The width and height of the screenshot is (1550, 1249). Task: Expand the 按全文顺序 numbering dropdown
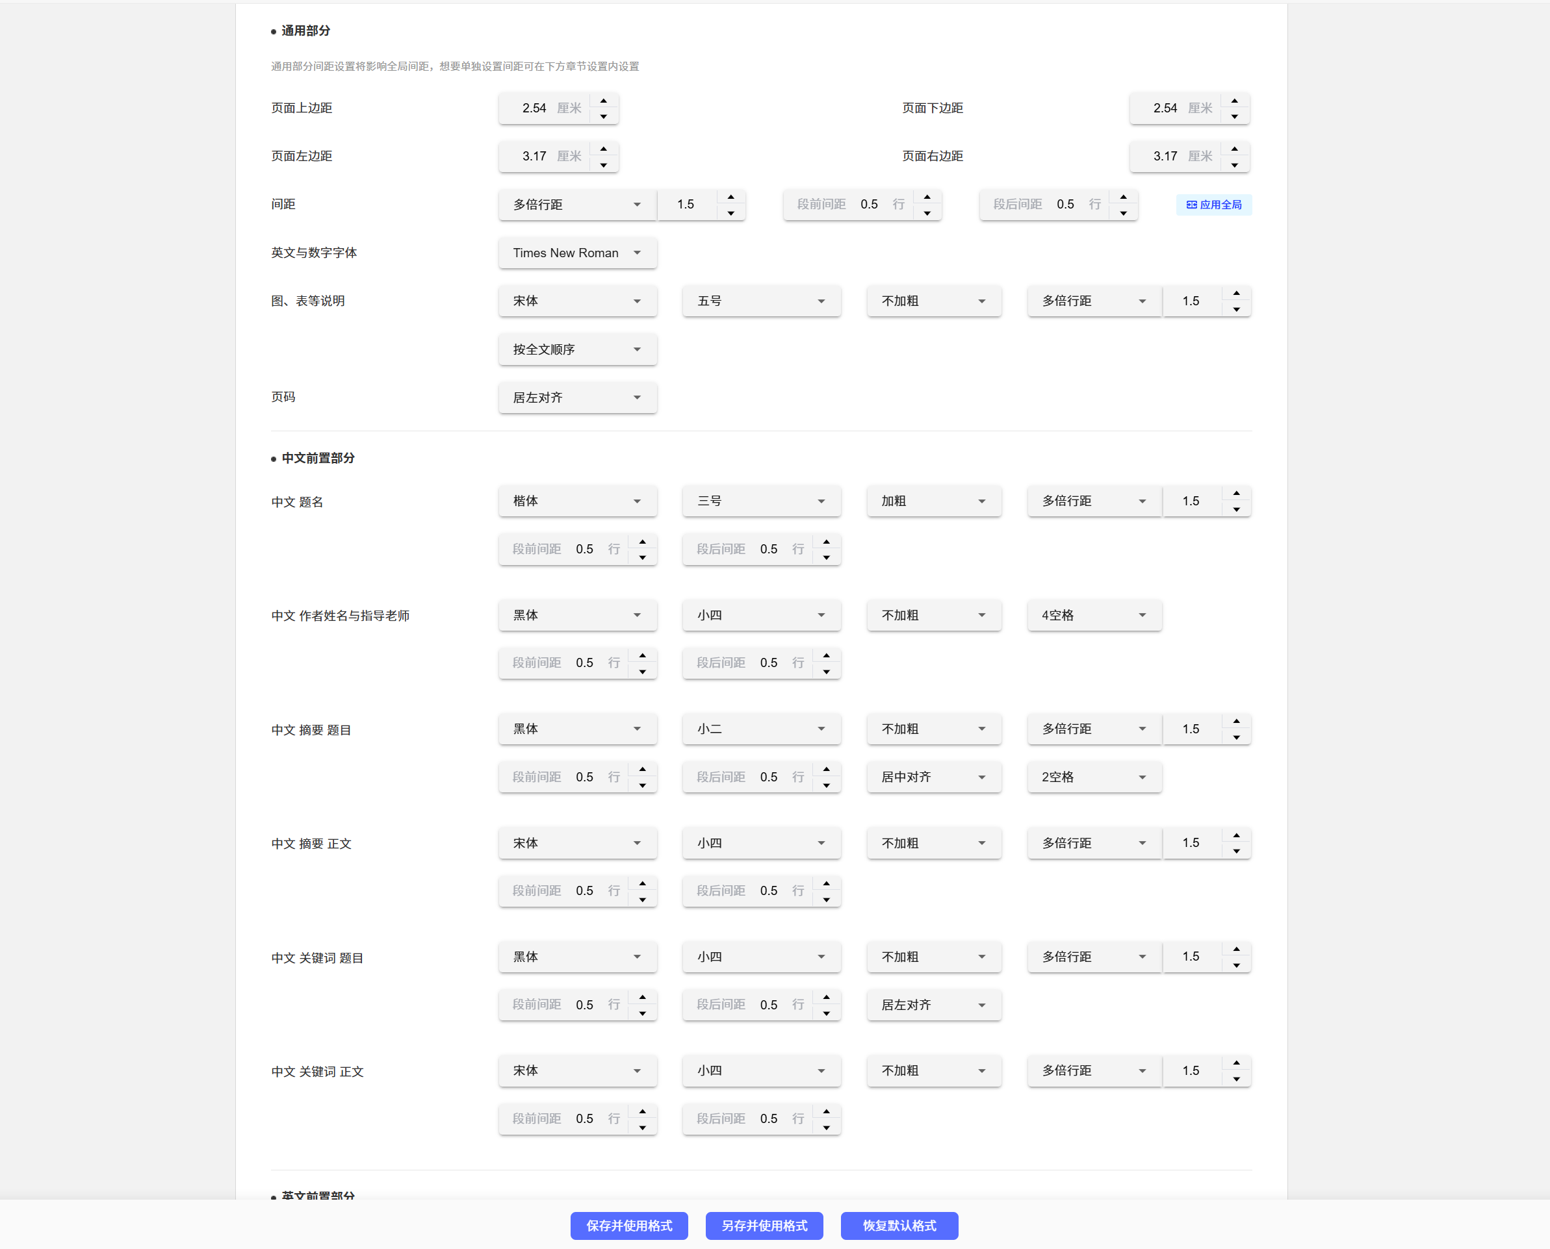tap(576, 349)
